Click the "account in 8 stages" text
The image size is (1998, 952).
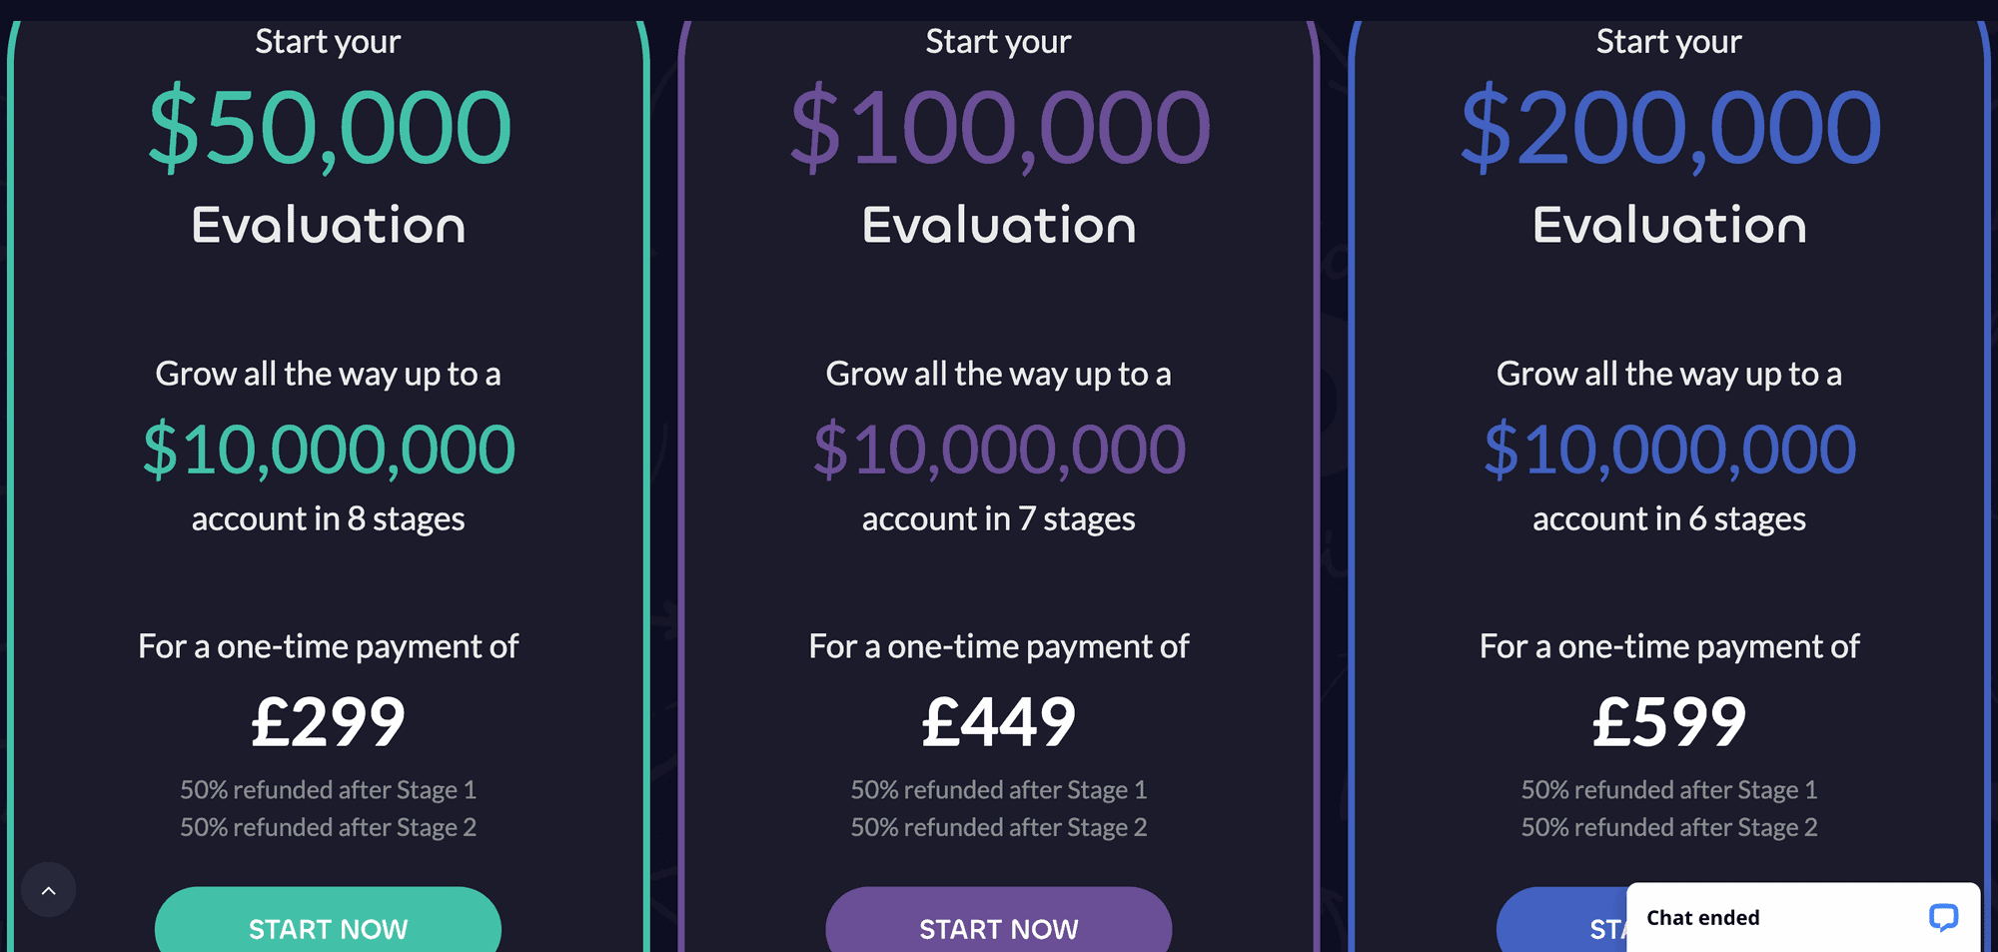(x=329, y=519)
